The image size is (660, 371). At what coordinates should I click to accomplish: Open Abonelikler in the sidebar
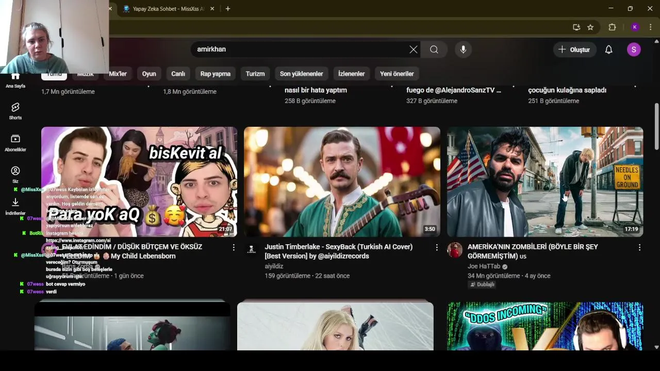tap(15, 143)
